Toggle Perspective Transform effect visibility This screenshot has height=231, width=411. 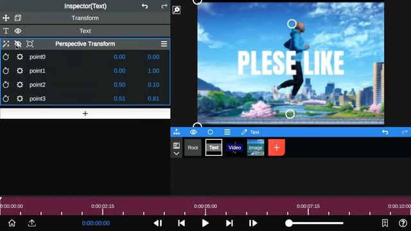tap(18, 44)
